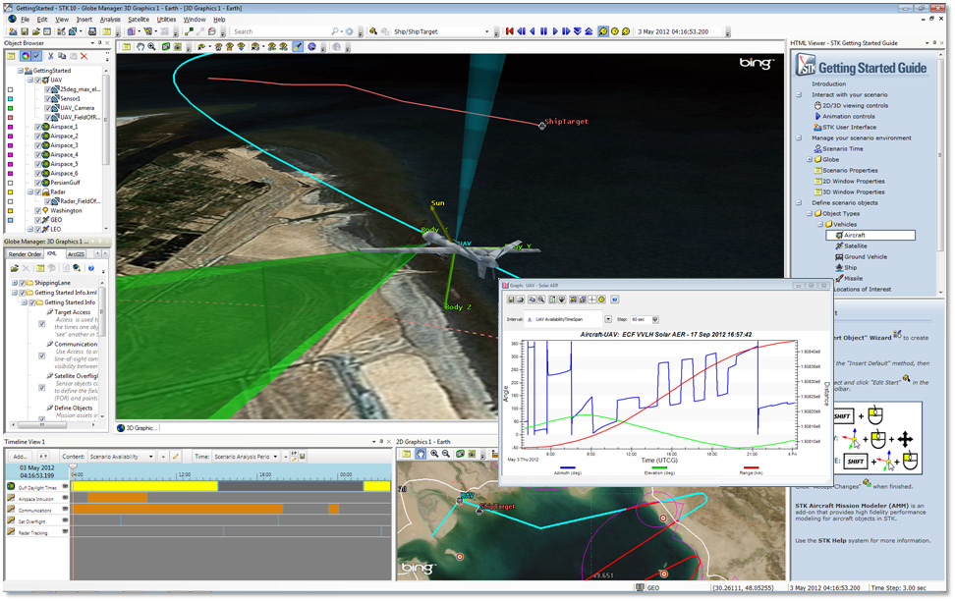Click the Reset animation red button

click(x=510, y=31)
